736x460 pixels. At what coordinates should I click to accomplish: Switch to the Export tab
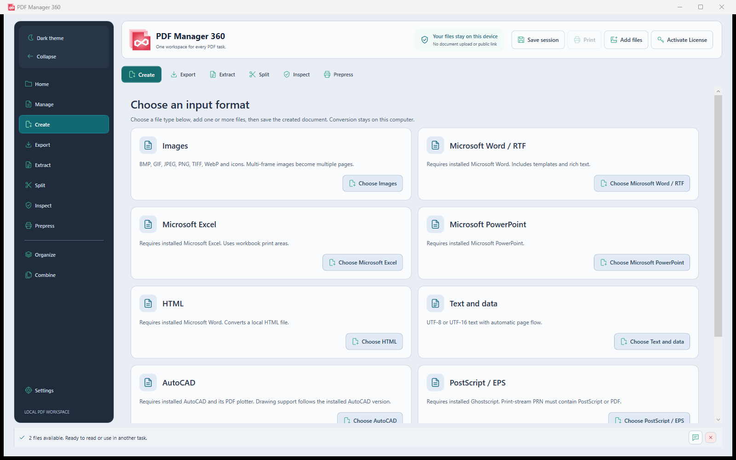tap(183, 75)
